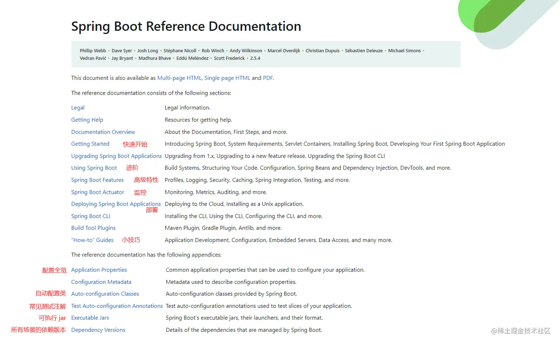Open Deploying Spring Boot Applications link
The width and height of the screenshot is (560, 344).
pyautogui.click(x=116, y=204)
